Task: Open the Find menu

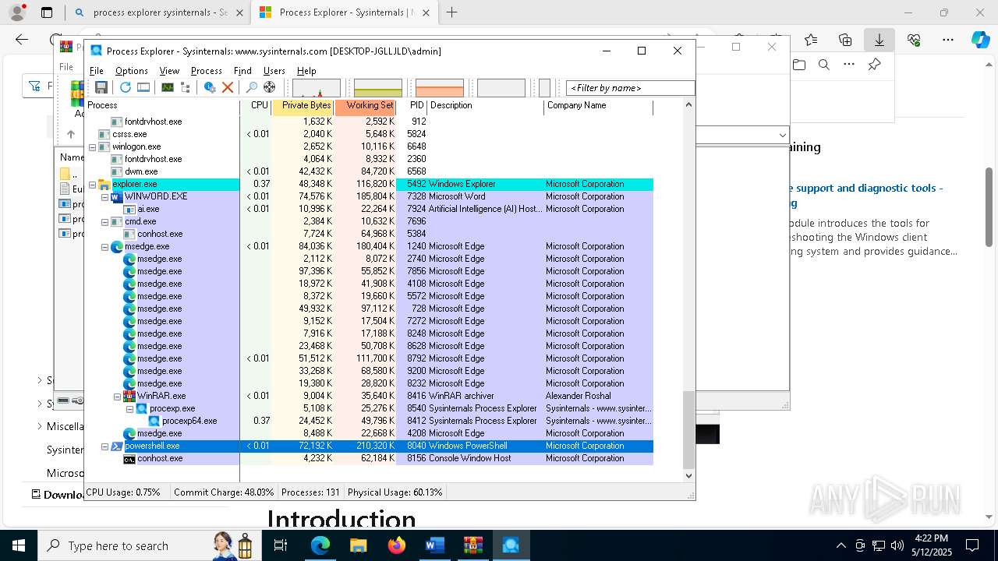Action: point(242,71)
